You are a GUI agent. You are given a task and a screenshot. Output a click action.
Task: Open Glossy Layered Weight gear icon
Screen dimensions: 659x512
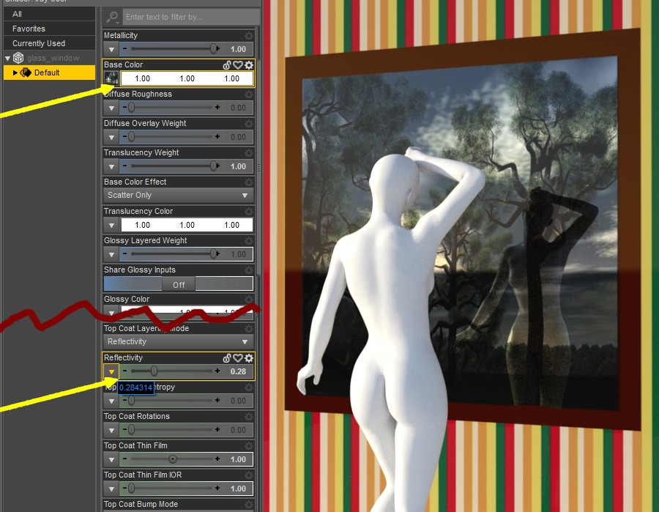(x=249, y=240)
